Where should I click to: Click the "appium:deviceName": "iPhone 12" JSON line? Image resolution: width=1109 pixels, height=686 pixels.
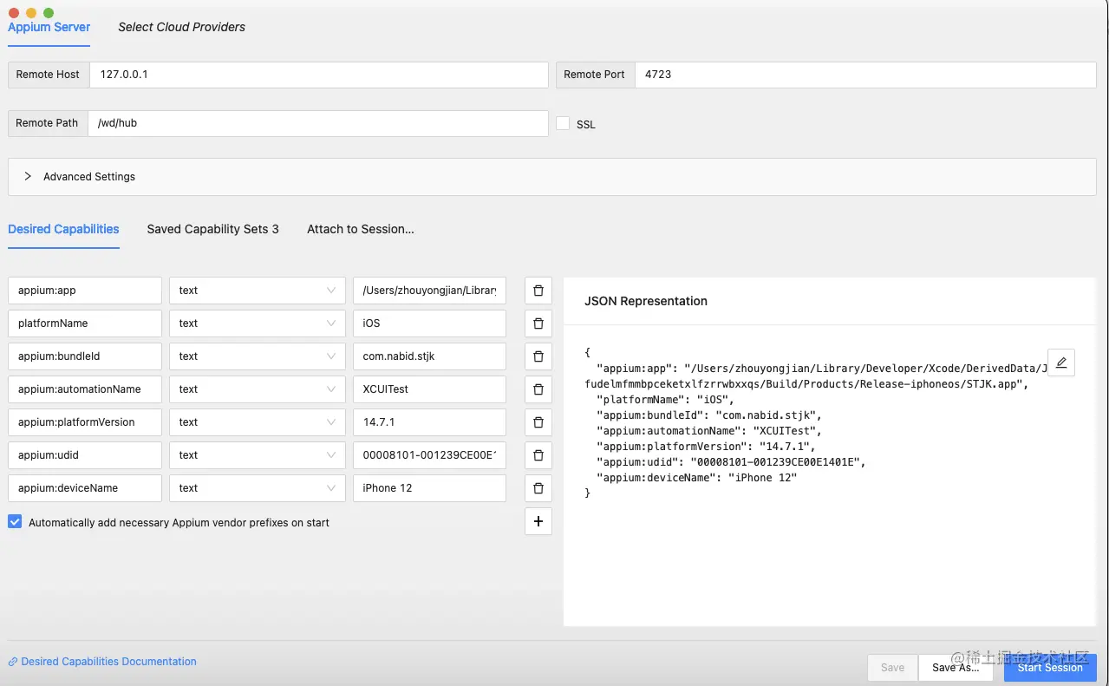696,478
